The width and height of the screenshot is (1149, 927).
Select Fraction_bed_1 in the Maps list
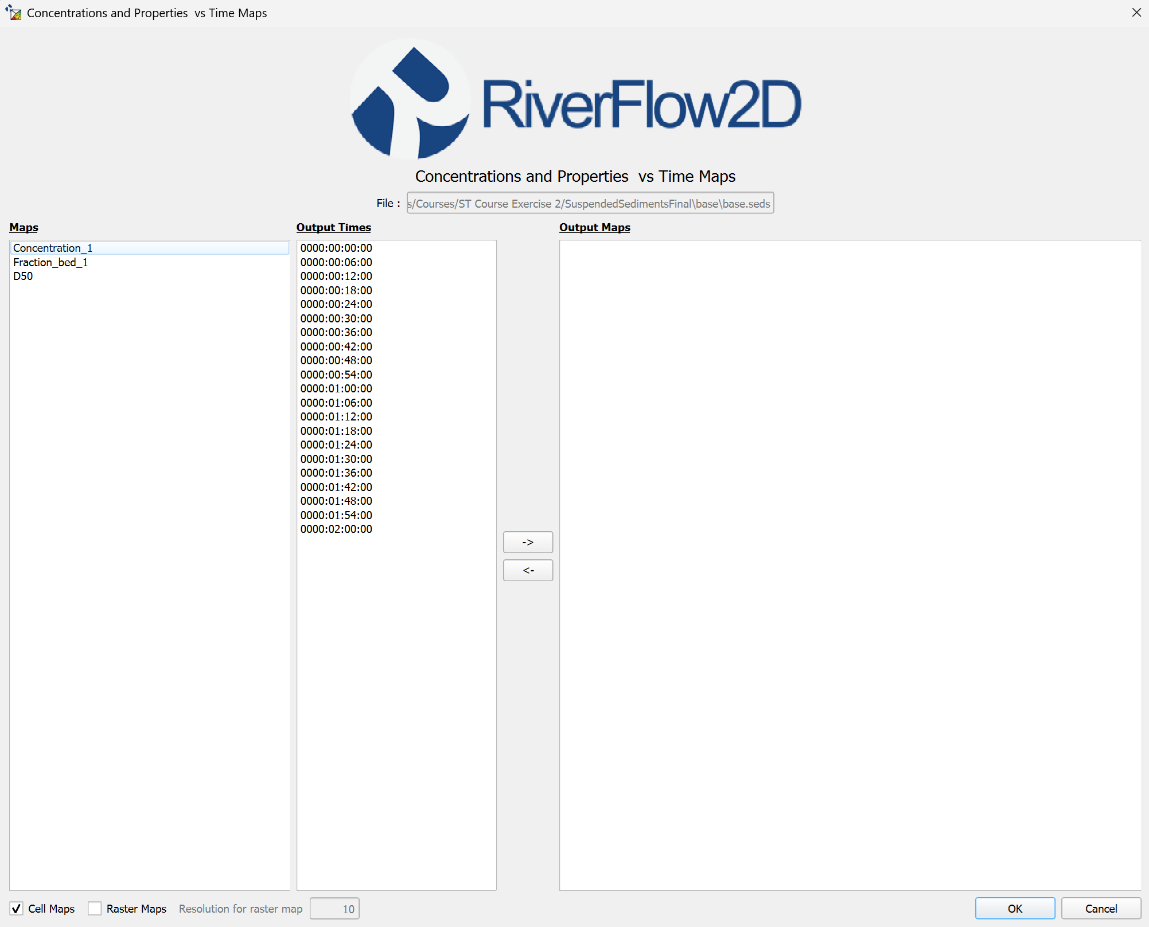[x=50, y=262]
